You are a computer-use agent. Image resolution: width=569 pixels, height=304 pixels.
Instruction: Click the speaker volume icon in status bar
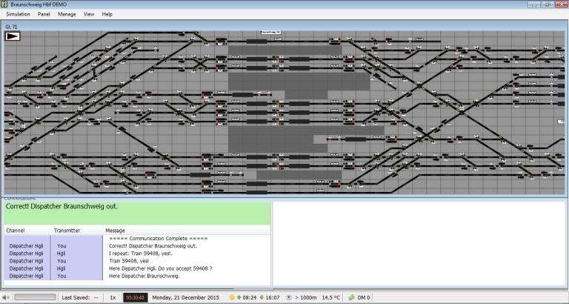pyautogui.click(x=7, y=297)
